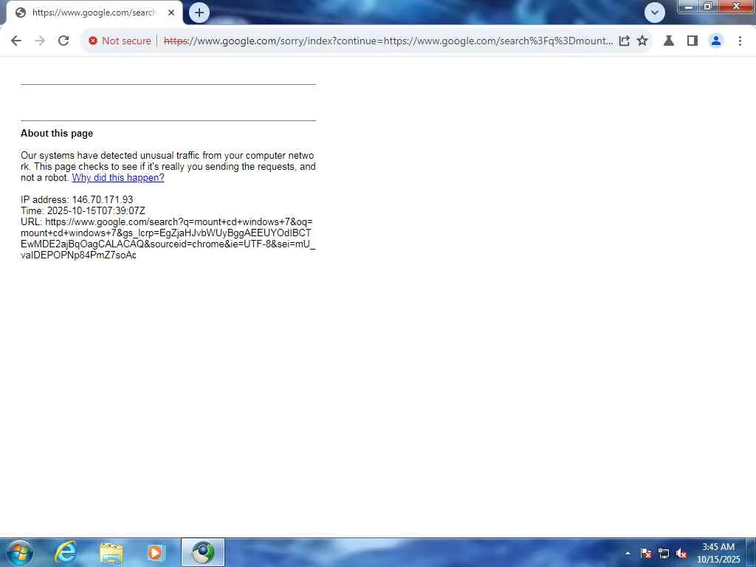Open the Windows Start menu

pos(20,552)
